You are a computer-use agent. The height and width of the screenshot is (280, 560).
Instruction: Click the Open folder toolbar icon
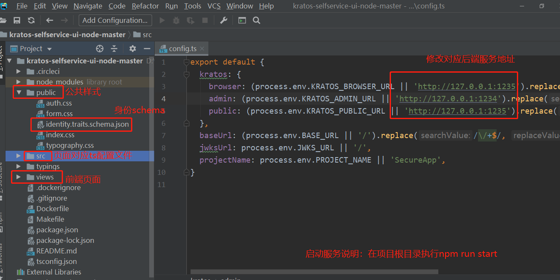pos(3,20)
